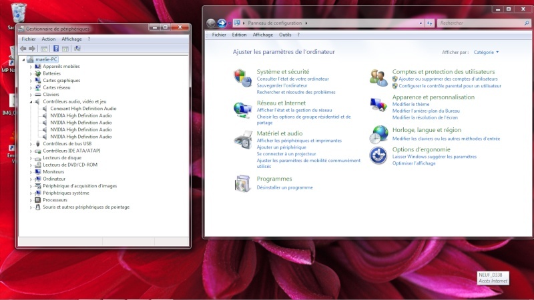This screenshot has width=534, height=300.
Task: Expand the Contrôleurs de bus USB node
Action: (31, 144)
